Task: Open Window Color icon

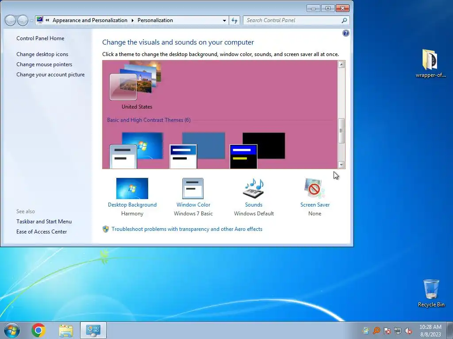Action: 193,188
